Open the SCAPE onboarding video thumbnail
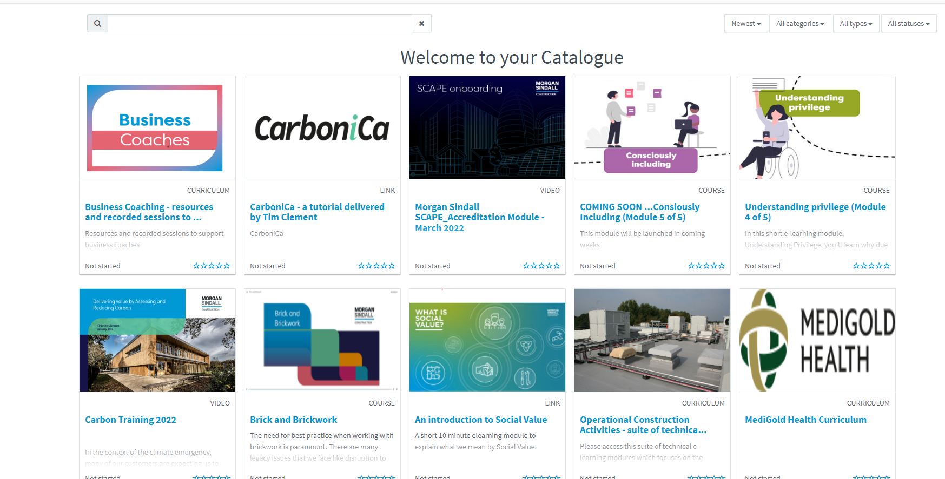The height and width of the screenshot is (479, 945). tap(487, 128)
